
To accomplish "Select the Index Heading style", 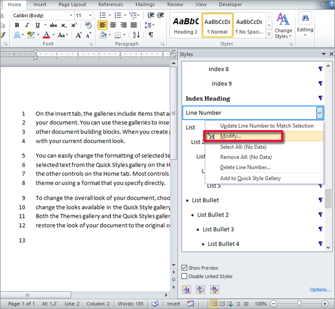I will coord(253,98).
